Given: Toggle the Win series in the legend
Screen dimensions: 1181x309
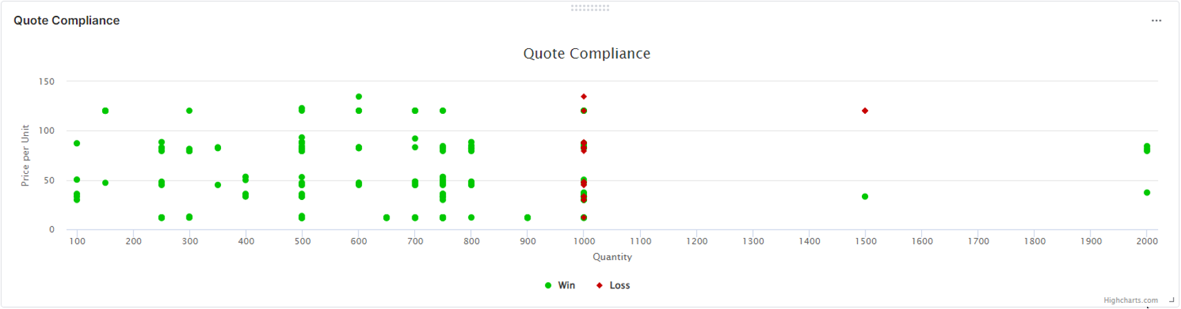Looking at the screenshot, I should (559, 286).
